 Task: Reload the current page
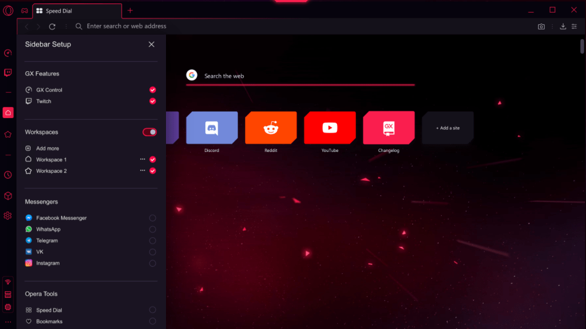tap(52, 26)
